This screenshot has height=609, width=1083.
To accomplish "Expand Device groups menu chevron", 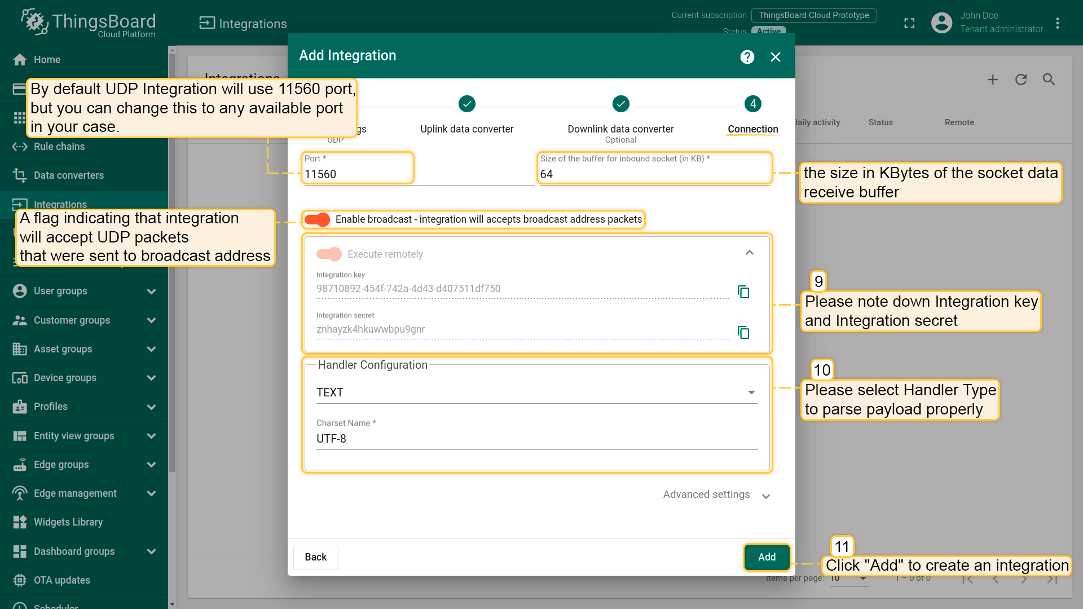I will pos(151,378).
